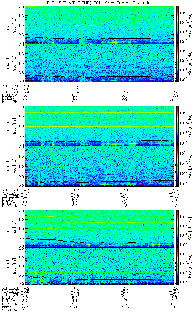Select the THE B∥ axis label
This screenshot has height=313, width=195.
(8, 267)
